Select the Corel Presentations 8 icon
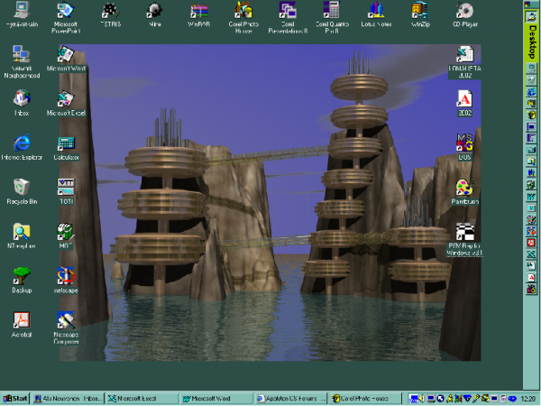The width and height of the screenshot is (541, 406). click(288, 17)
